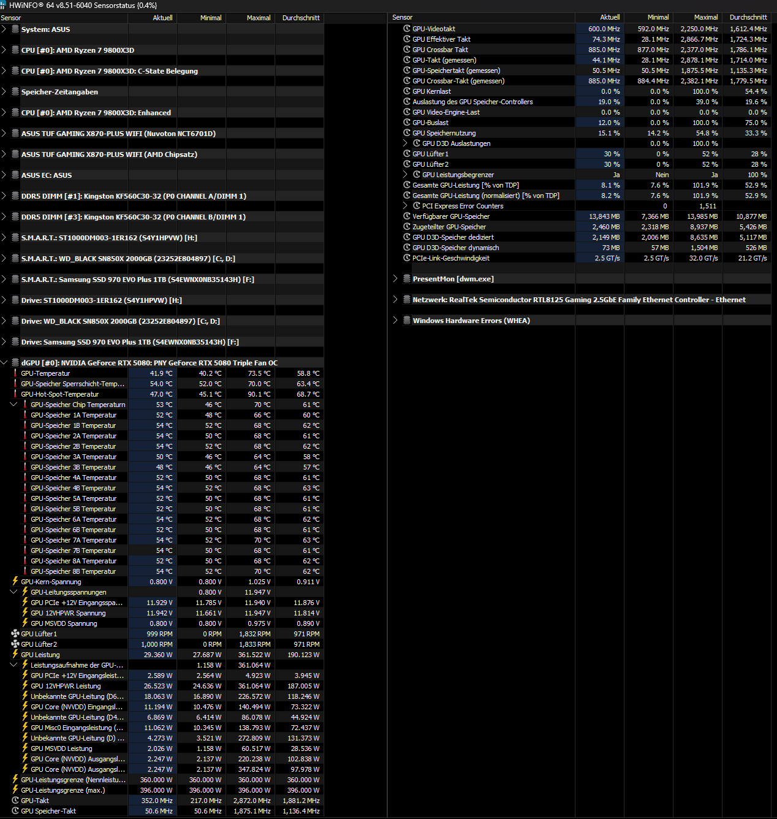This screenshot has width=777, height=819.
Task: Click the left Minimal column header
Action: 202,18
